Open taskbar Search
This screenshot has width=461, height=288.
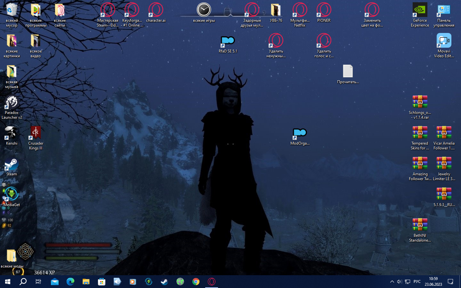pos(23,282)
